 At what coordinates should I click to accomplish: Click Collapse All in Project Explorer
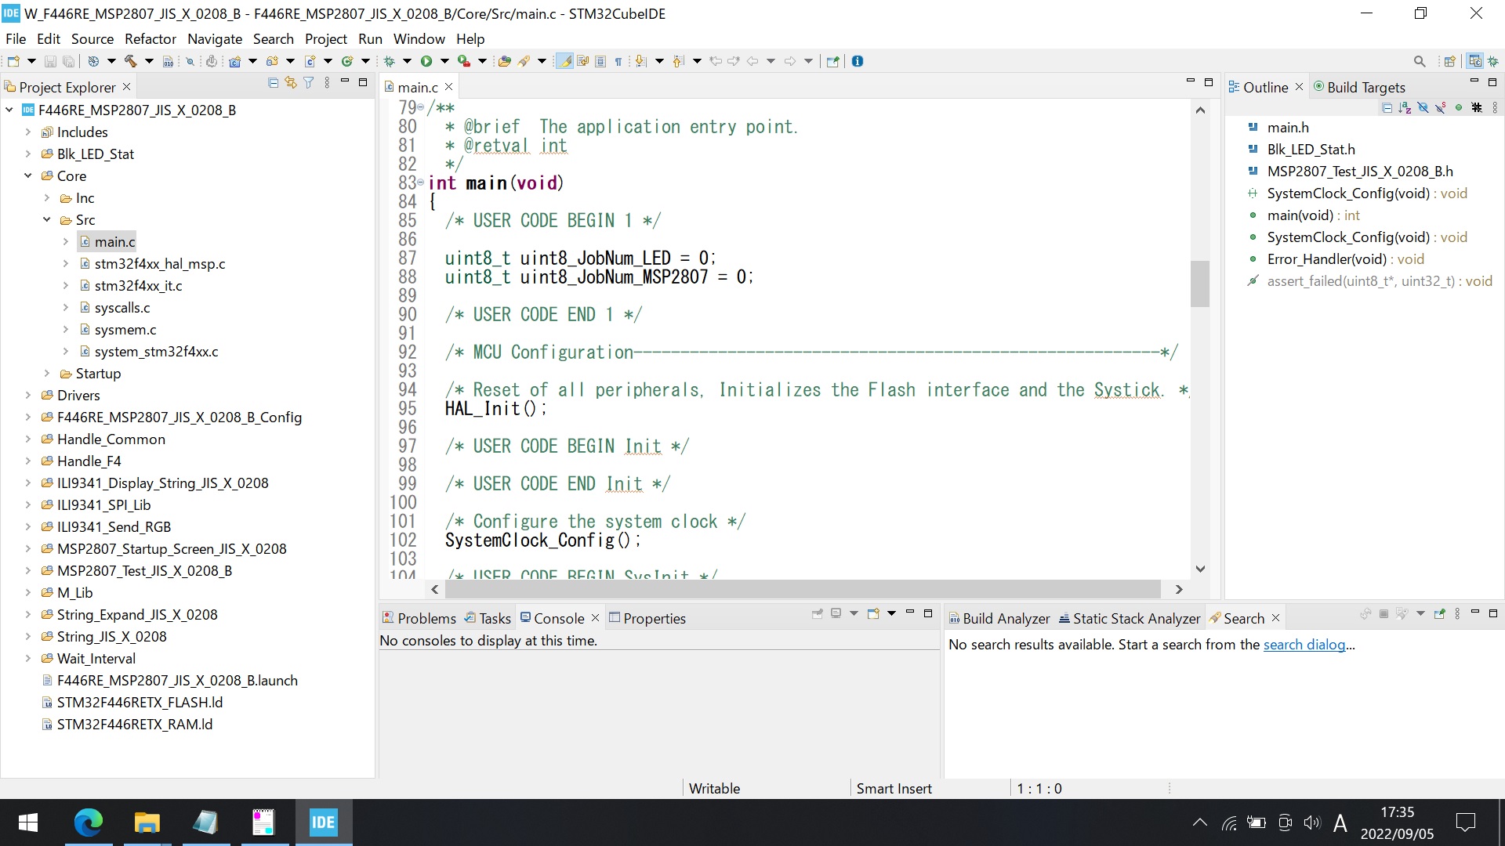point(273,82)
